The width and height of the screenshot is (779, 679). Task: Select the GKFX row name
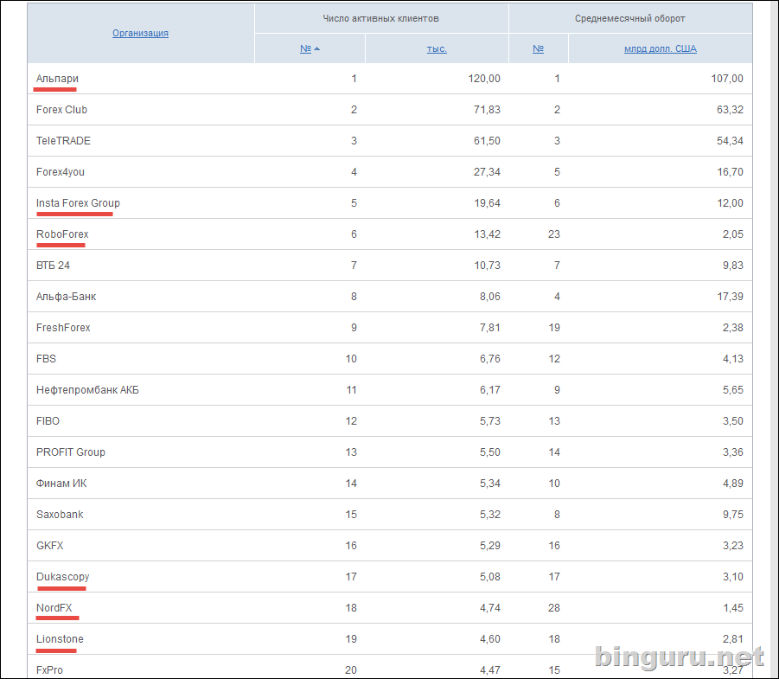coord(49,546)
